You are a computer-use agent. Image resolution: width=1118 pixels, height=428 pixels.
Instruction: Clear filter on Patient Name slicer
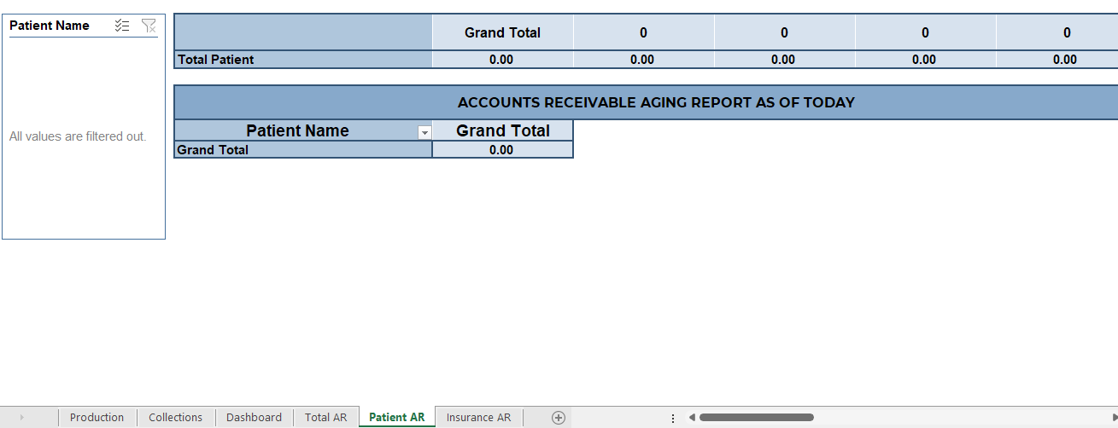149,26
